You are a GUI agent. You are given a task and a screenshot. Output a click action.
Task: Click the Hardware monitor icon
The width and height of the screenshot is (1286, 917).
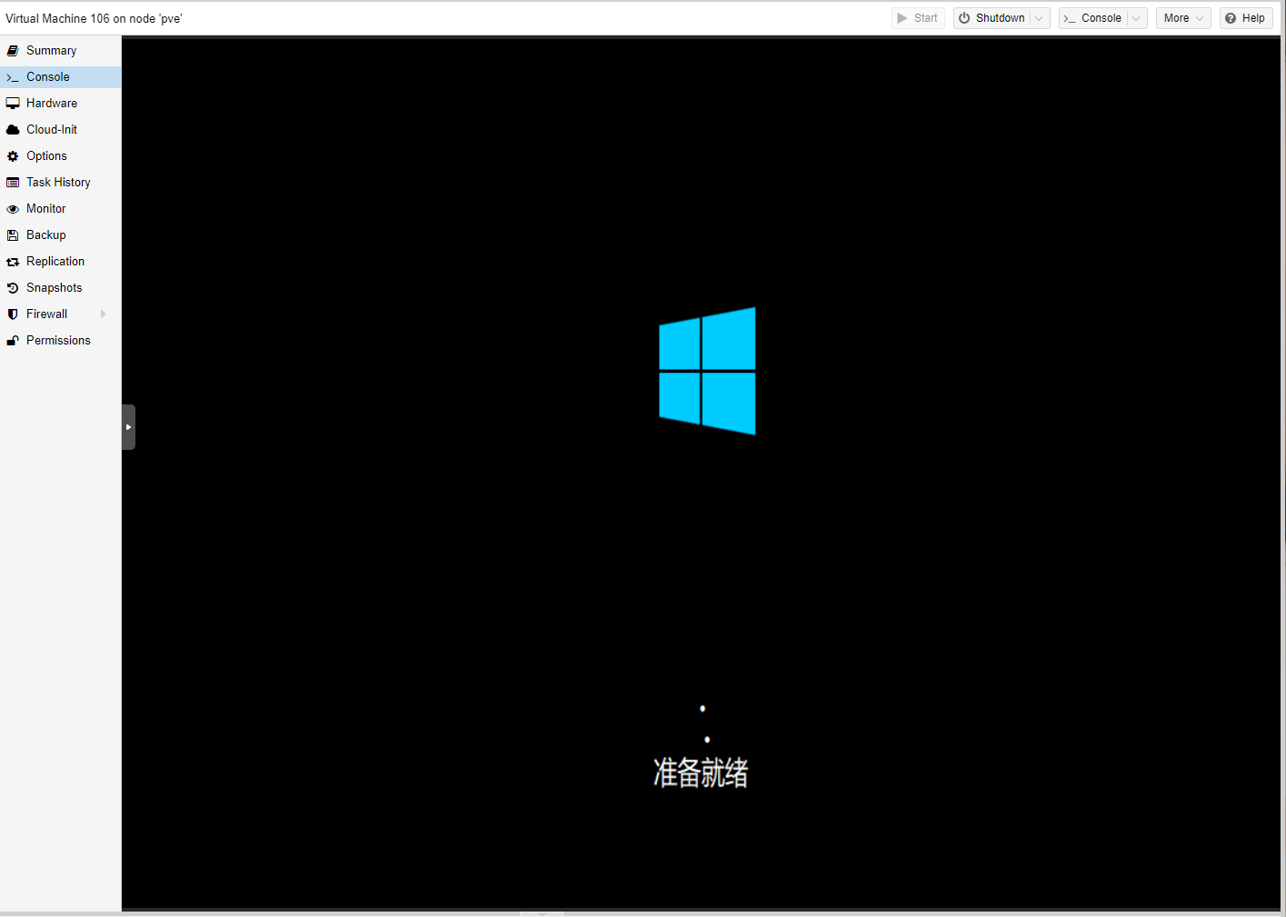click(x=13, y=104)
